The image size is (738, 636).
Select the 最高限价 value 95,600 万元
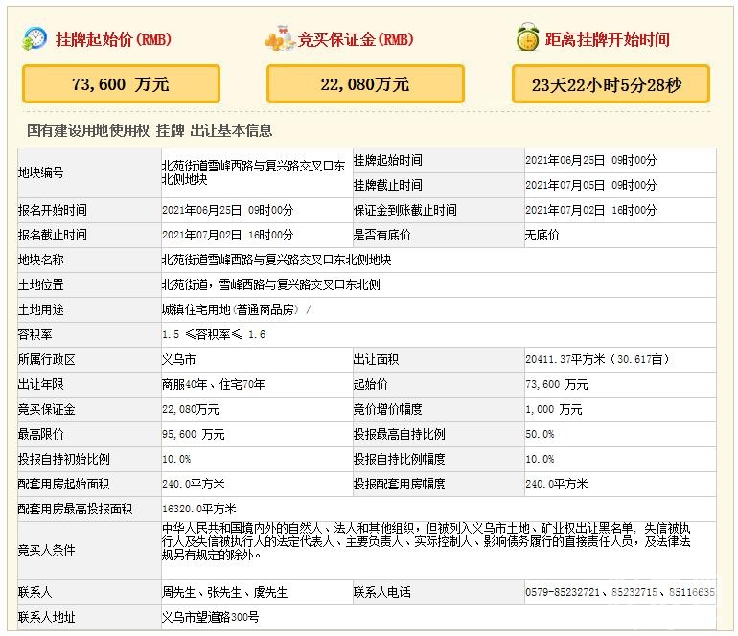click(194, 434)
